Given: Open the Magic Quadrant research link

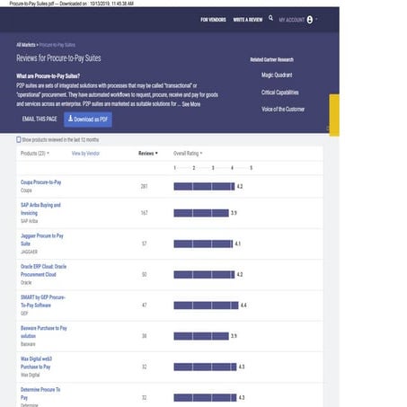Looking at the screenshot, I should tap(277, 75).
